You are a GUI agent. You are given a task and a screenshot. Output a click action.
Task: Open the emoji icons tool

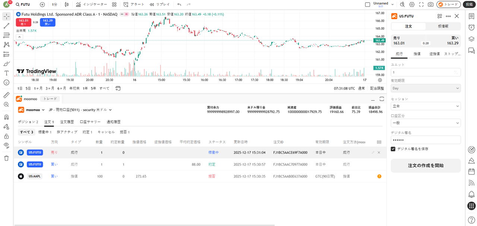tap(6, 82)
